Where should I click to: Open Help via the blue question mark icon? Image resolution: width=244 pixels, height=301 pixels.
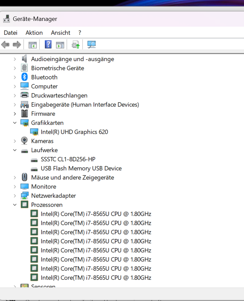48,45
